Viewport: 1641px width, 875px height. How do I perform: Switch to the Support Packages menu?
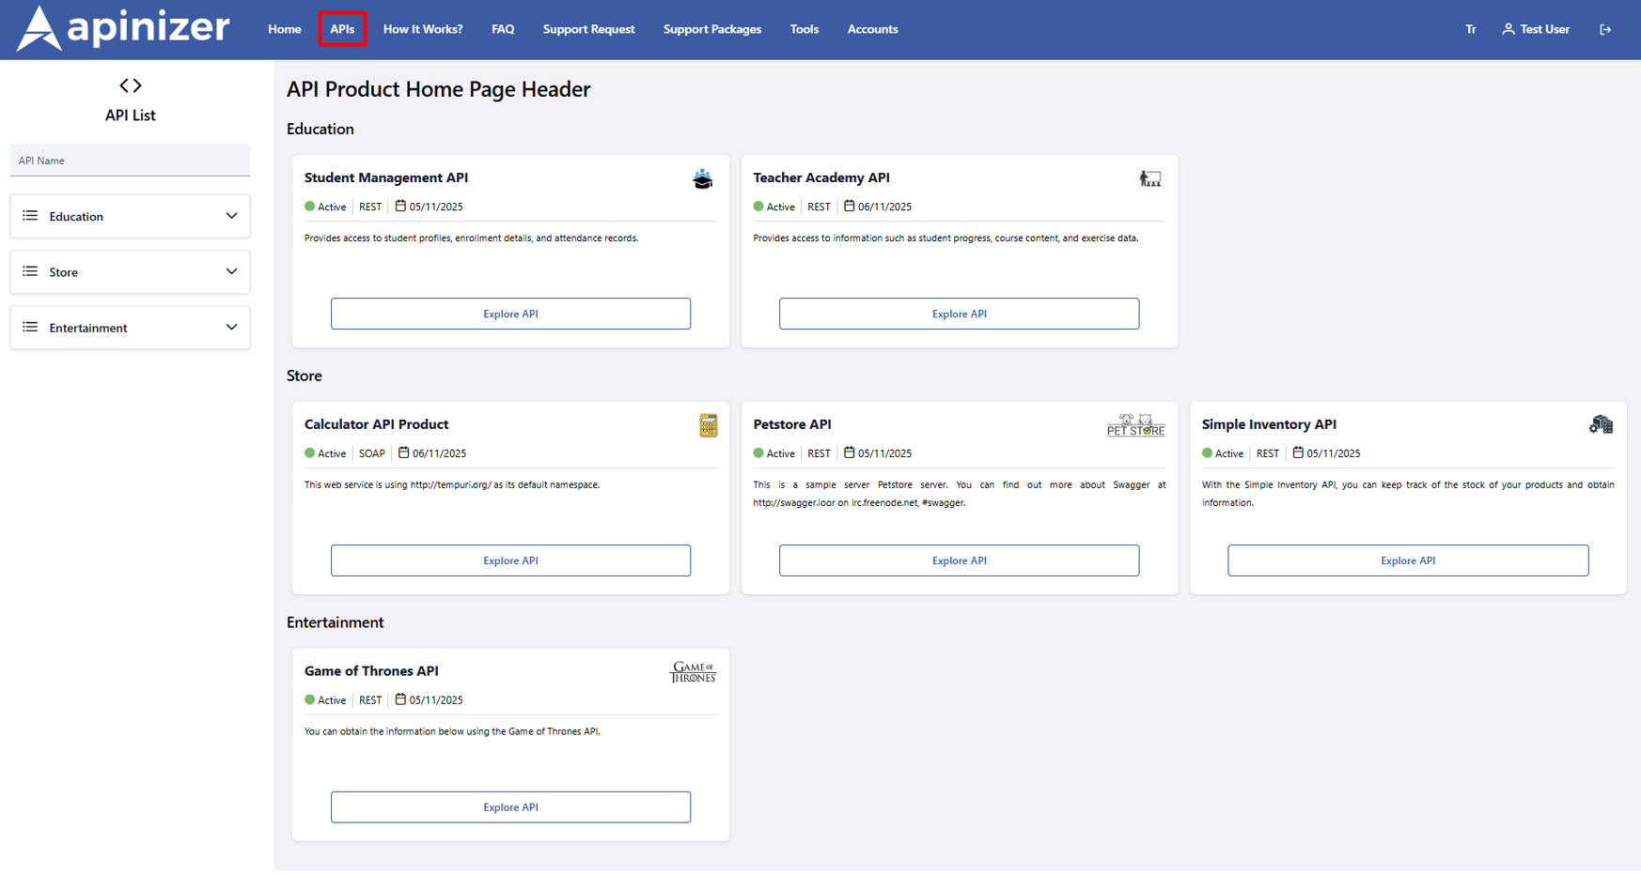[x=711, y=29]
